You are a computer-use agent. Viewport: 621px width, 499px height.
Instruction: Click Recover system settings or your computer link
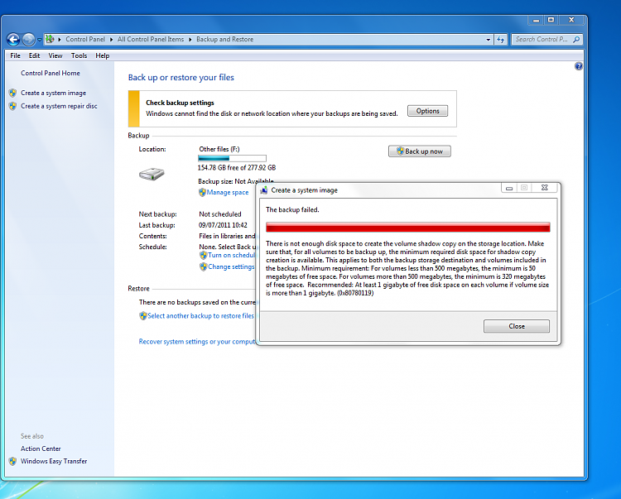pos(197,342)
